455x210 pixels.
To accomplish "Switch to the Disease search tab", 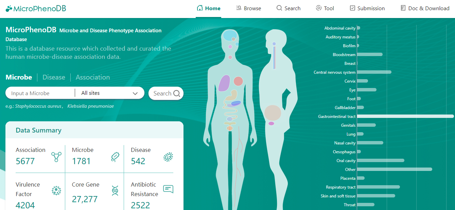I will click(54, 77).
